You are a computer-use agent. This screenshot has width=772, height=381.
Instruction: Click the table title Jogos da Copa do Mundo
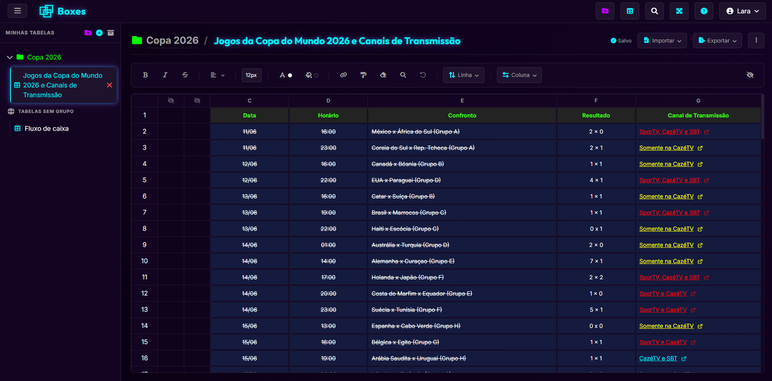tap(337, 41)
